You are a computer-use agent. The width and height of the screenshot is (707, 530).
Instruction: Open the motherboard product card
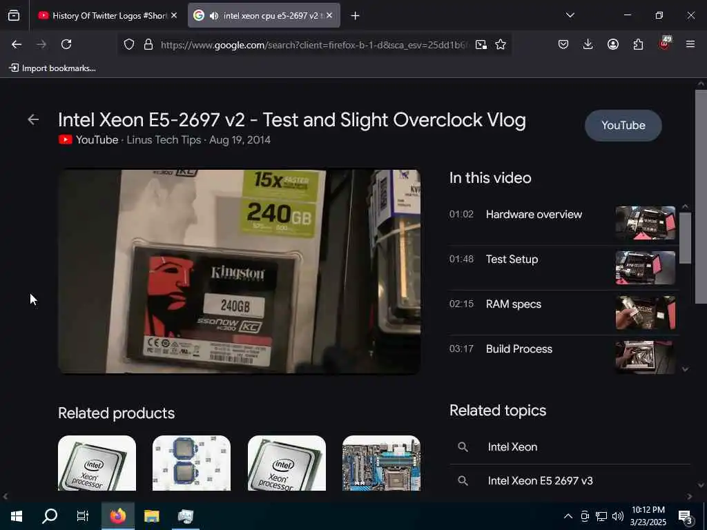[381, 463]
